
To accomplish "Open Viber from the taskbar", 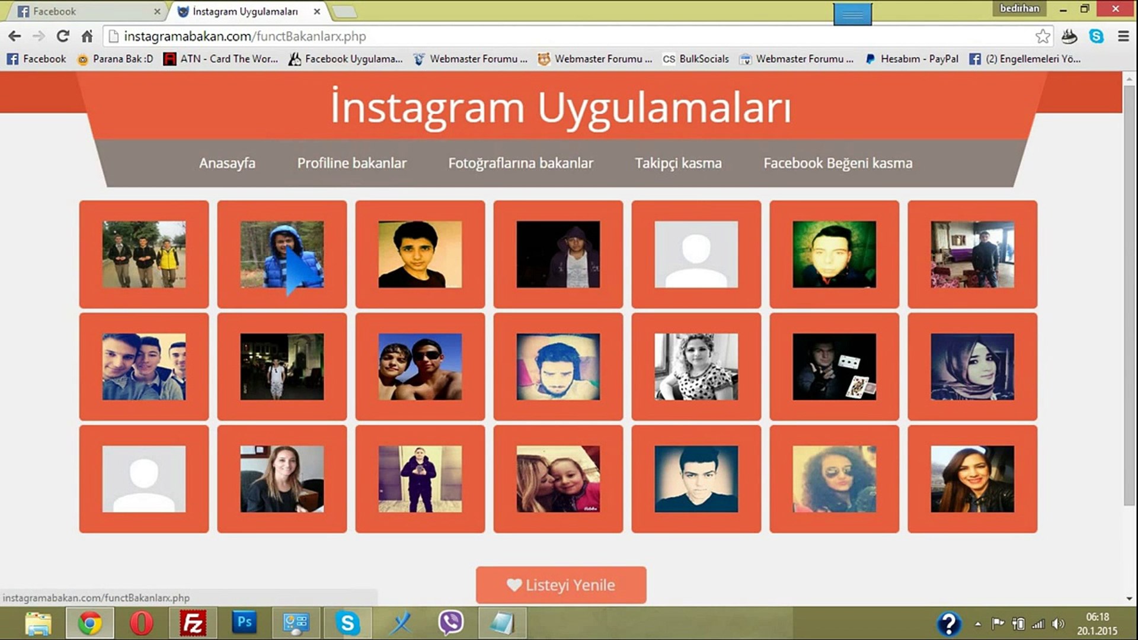I will coord(451,623).
